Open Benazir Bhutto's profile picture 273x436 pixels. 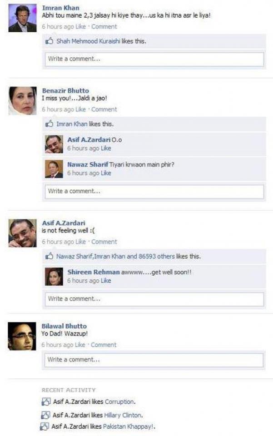click(23, 101)
